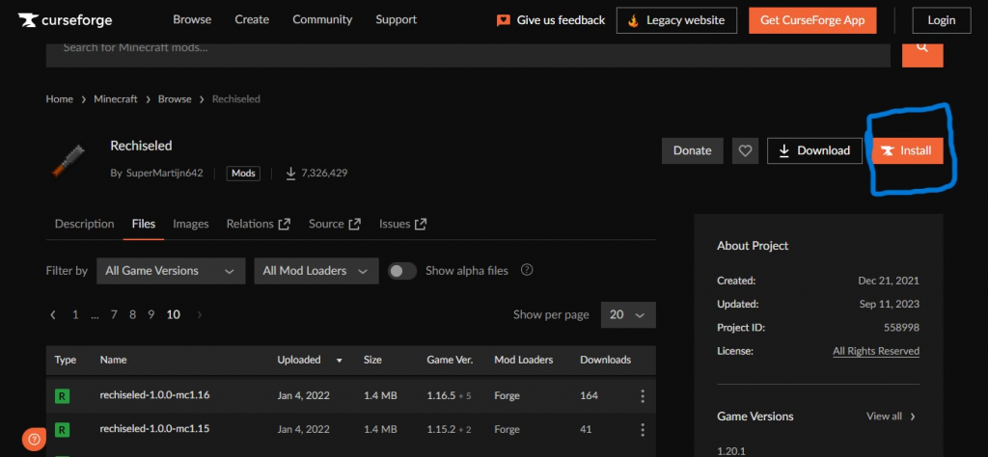This screenshot has width=988, height=457.
Task: Click the Login button
Action: point(942,21)
